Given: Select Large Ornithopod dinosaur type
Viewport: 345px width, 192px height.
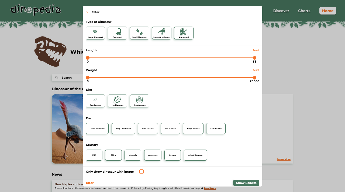Looking at the screenshot, I should click(162, 33).
